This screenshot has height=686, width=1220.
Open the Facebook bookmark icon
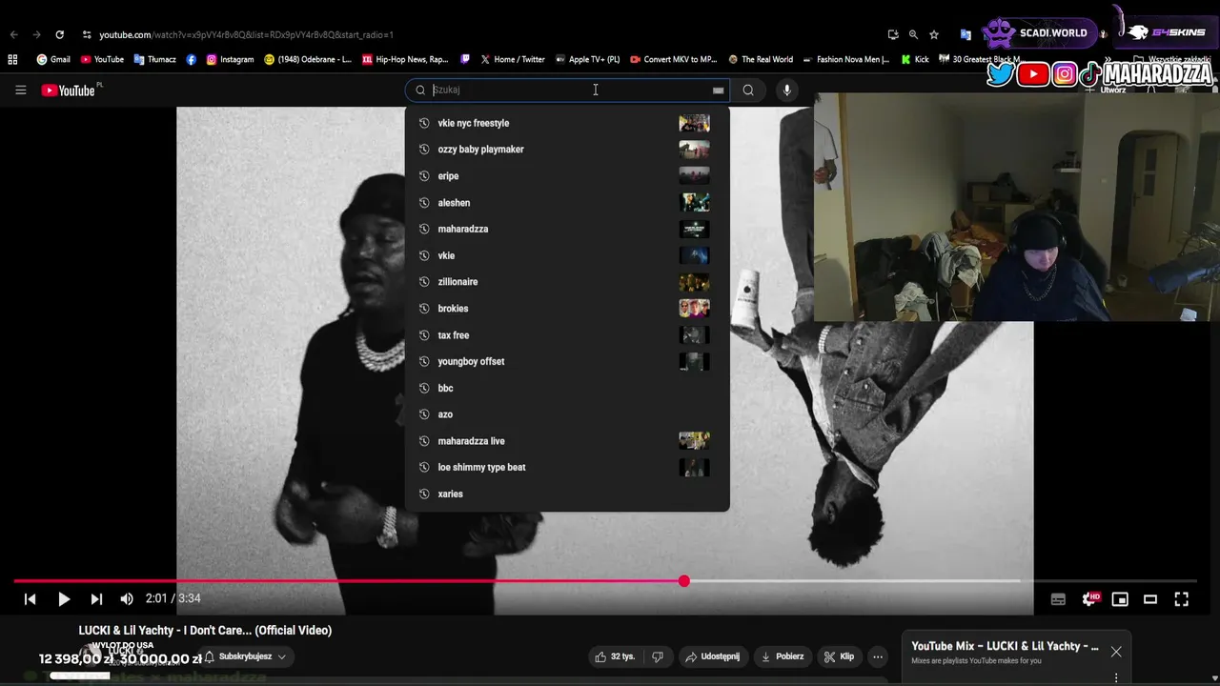point(192,59)
